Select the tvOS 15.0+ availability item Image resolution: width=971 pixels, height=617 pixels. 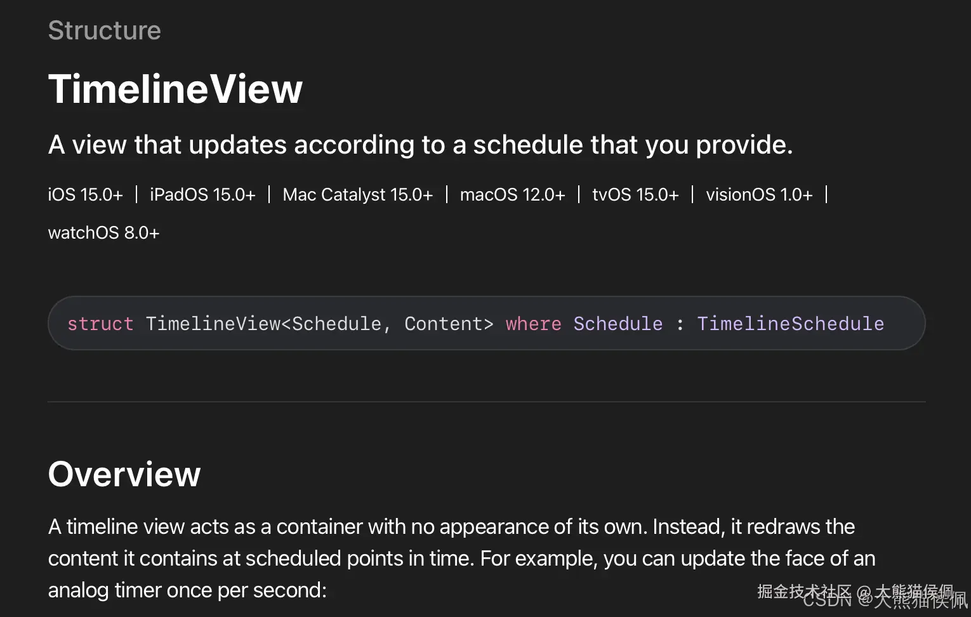[x=635, y=194]
